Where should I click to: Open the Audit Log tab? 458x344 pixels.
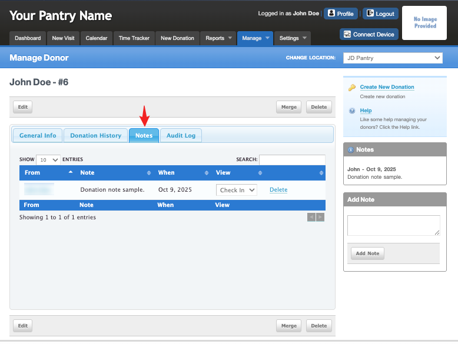pos(181,135)
